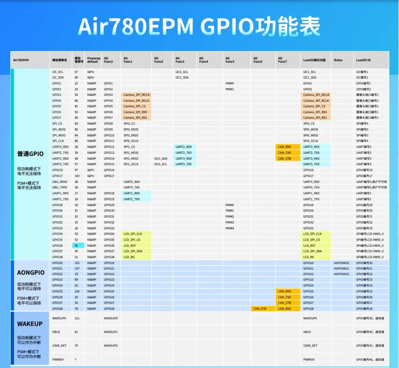The image size is (399, 368).
Task: Click pin number "101" in the WAKEUP0 row
Action: pos(77,318)
